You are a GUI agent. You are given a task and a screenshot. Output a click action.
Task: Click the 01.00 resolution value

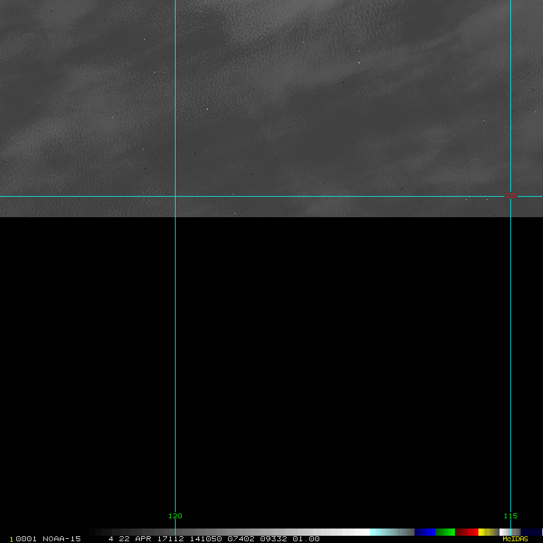[x=306, y=539]
